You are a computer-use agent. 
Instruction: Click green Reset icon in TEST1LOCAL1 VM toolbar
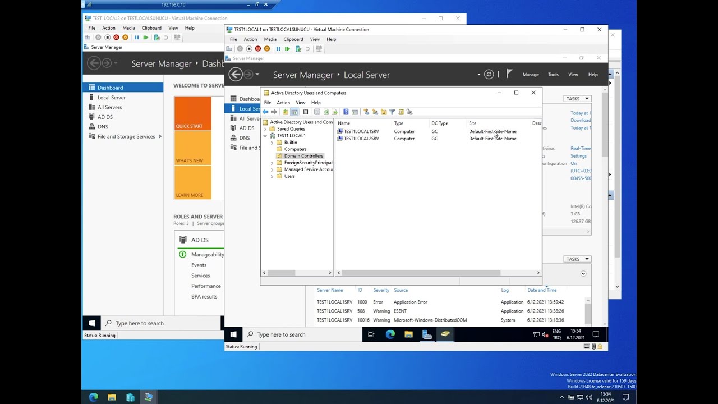tap(287, 49)
